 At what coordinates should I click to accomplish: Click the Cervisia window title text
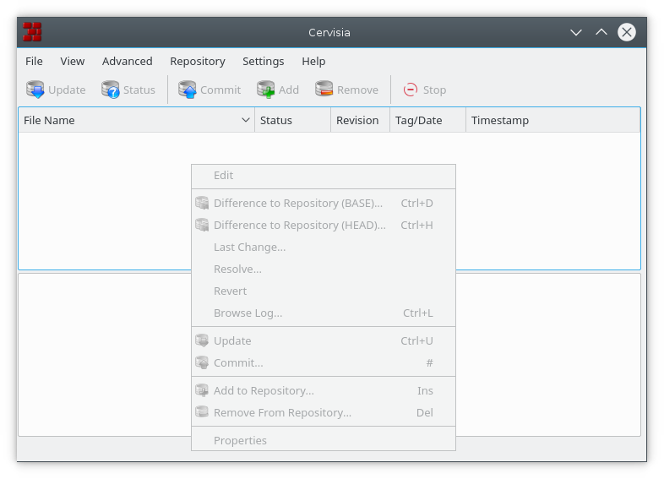329,33
